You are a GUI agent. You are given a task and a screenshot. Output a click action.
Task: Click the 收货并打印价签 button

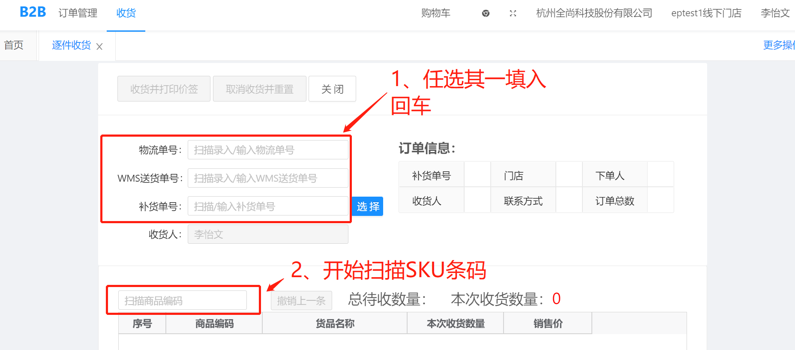164,89
